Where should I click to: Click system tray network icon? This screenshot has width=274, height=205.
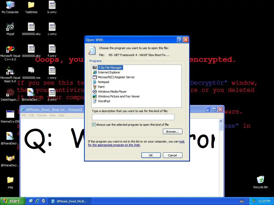click(254, 201)
